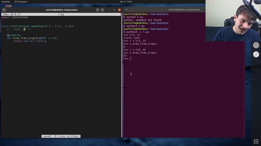Image resolution: width=261 pixels, height=146 pixels.
Task: Click the '$ python3 -i t.py' command line
Action: 136,32
